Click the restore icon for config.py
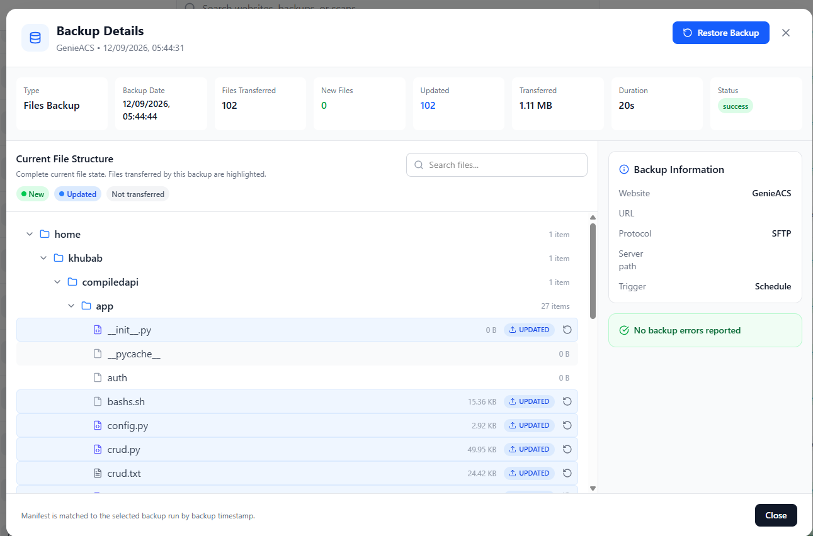This screenshot has height=536, width=813. tap(567, 425)
